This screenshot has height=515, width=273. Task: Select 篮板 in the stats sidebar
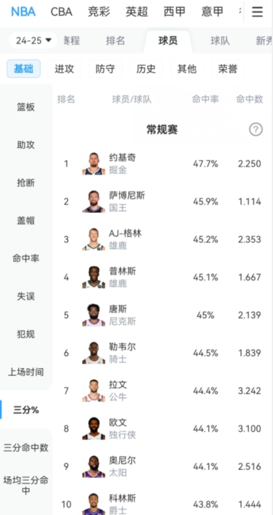[26, 107]
